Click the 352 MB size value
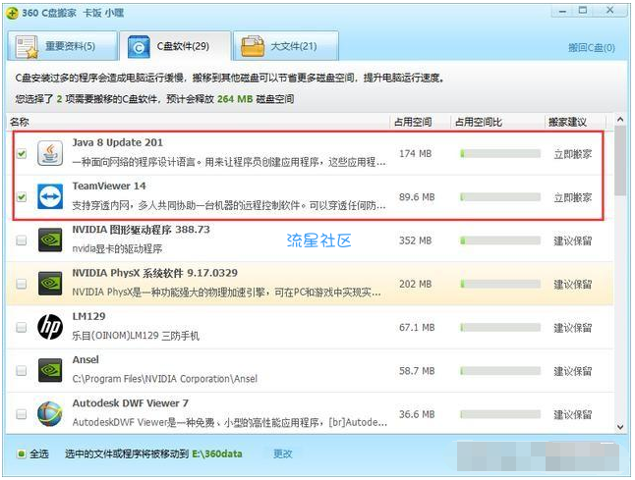 (x=415, y=240)
